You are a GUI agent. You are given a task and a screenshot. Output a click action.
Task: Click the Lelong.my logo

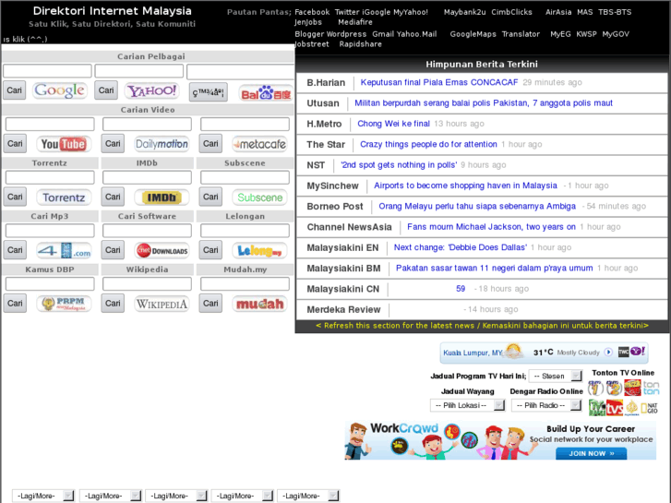259,250
